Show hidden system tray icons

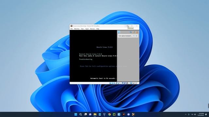pos(185,114)
